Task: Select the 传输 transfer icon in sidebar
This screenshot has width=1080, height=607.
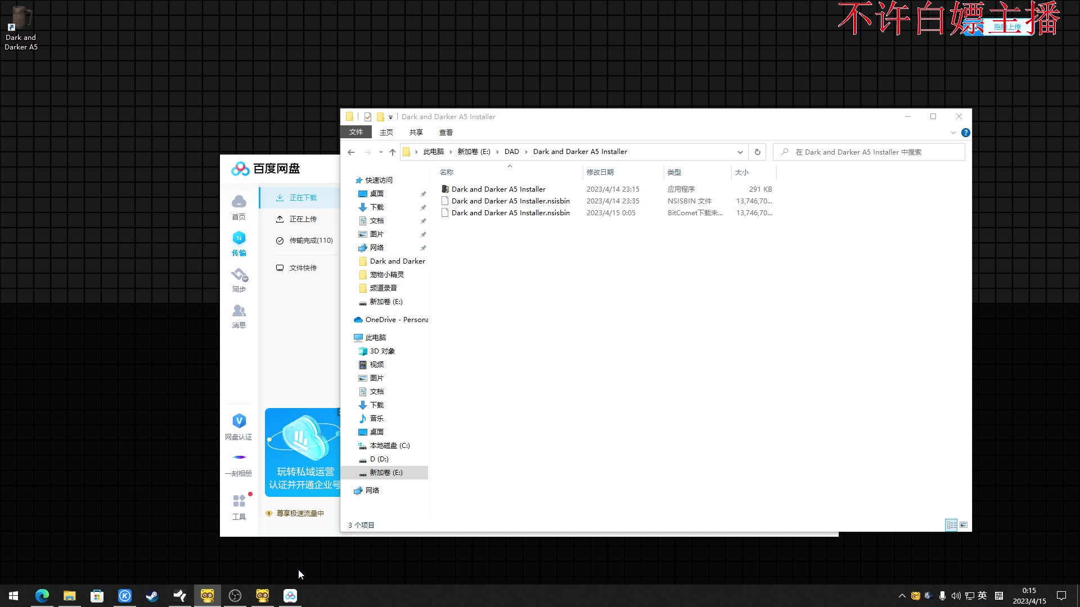Action: (239, 243)
